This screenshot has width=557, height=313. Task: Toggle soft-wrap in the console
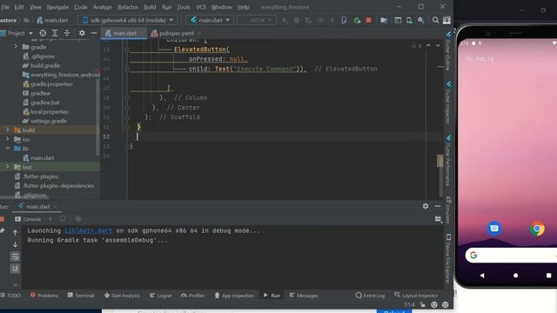[15, 256]
